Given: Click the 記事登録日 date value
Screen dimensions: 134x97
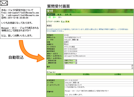Looking at the screenshot, I should [x=71, y=80].
